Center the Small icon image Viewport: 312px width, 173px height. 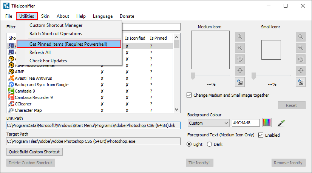(x=300, y=71)
